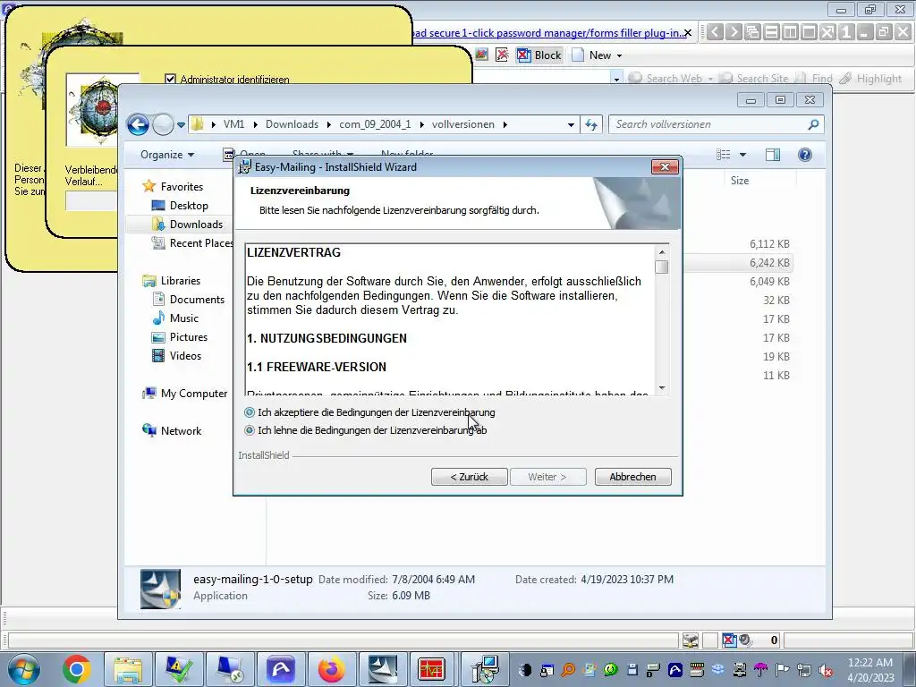Click the license text scrollbar thumb

(x=661, y=267)
